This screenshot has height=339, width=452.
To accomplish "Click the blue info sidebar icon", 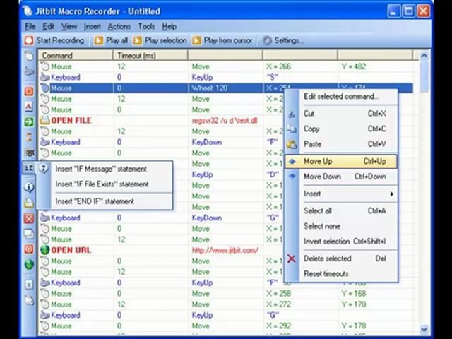I will [x=29, y=187].
